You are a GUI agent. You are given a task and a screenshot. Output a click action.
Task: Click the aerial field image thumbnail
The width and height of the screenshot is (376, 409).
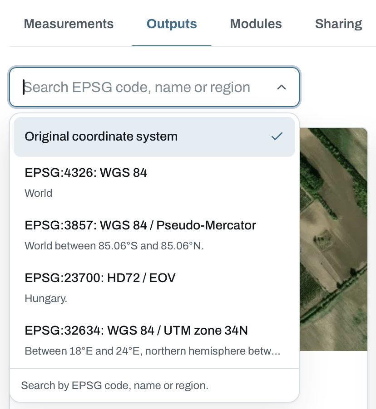333,239
